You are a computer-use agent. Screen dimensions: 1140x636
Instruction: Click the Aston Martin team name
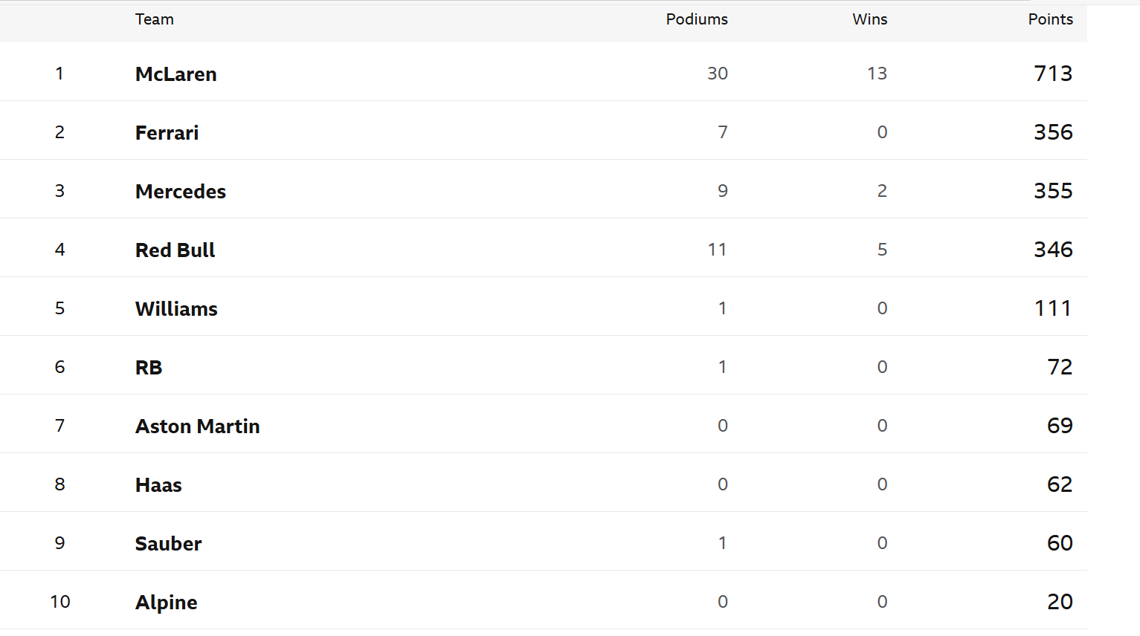[x=197, y=426]
